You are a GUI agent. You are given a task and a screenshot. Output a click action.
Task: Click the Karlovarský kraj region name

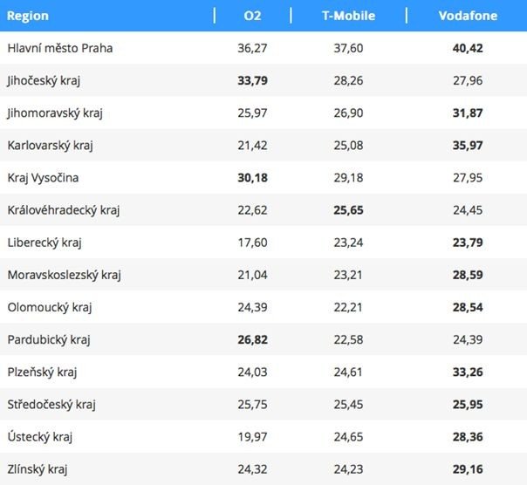(x=49, y=145)
